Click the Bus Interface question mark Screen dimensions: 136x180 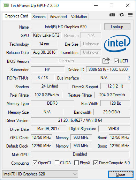point(129,78)
